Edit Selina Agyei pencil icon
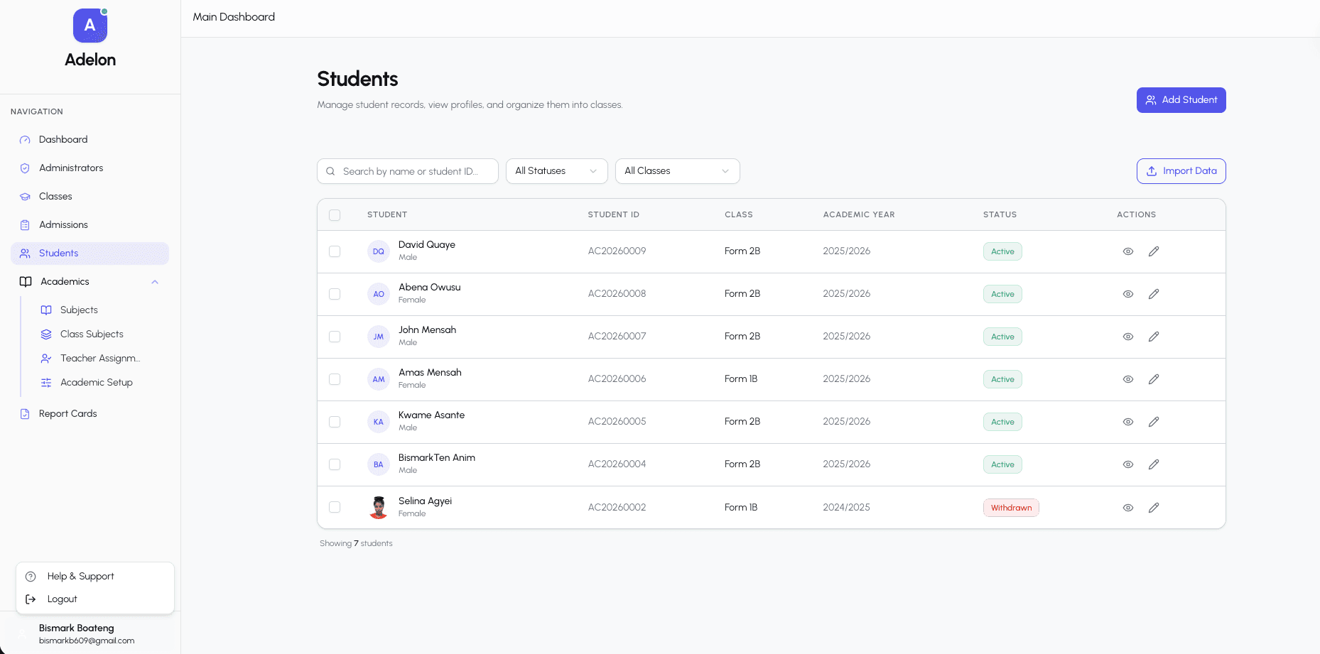 1154,508
